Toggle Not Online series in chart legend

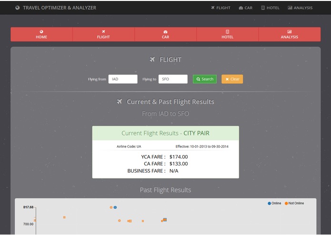[x=294, y=203]
